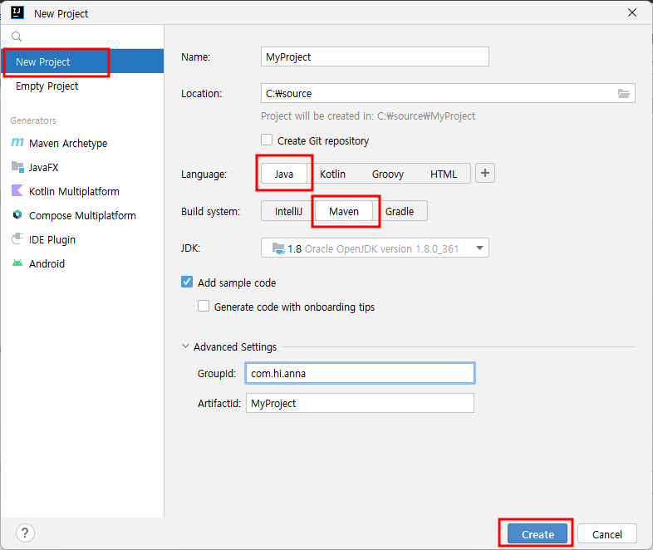Click the JavaFX generator icon
Image resolution: width=653 pixels, height=550 pixels.
[17, 167]
